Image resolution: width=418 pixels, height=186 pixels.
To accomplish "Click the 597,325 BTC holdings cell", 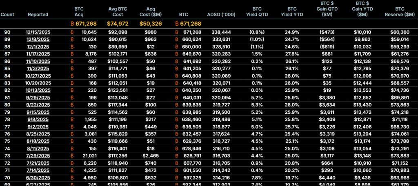I will click(192, 177).
